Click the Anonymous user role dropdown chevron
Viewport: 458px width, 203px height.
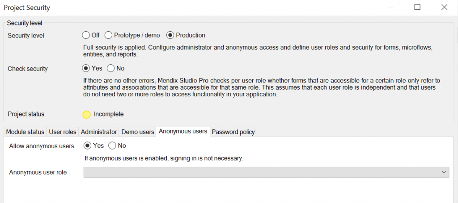click(x=444, y=172)
